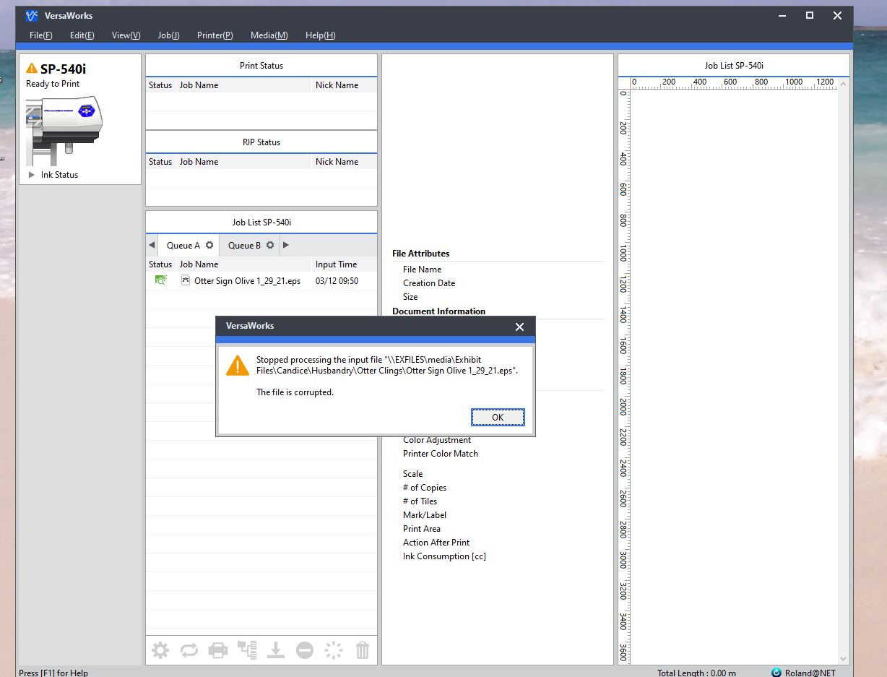Open the View(V) menu
The width and height of the screenshot is (887, 677).
pos(126,35)
